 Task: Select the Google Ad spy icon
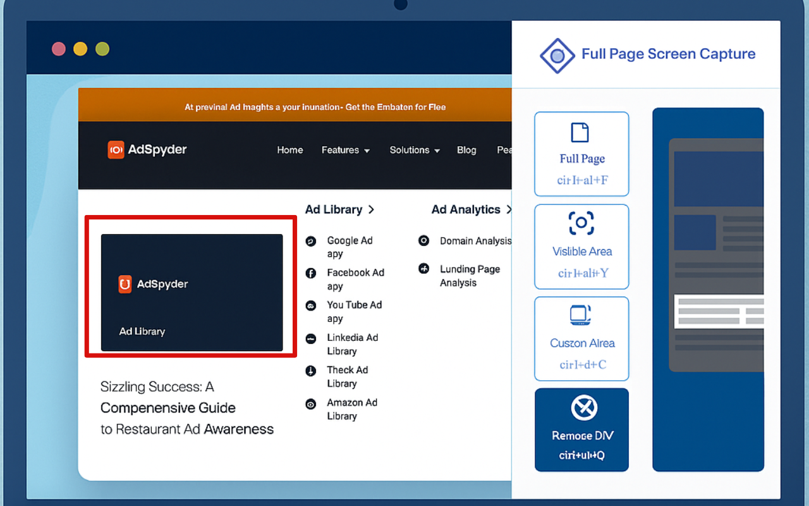(x=310, y=241)
